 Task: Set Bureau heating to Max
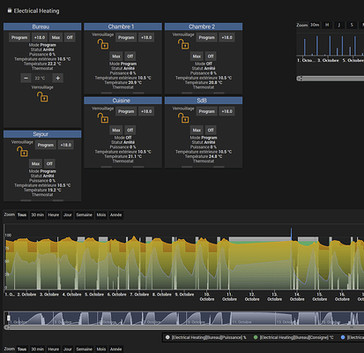56,37
